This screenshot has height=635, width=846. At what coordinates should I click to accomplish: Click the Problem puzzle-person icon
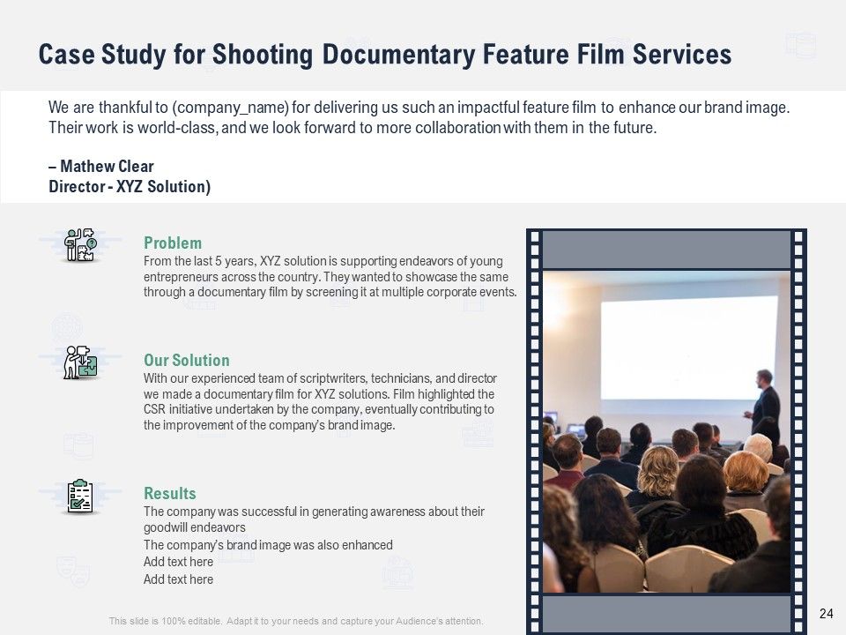(80, 244)
